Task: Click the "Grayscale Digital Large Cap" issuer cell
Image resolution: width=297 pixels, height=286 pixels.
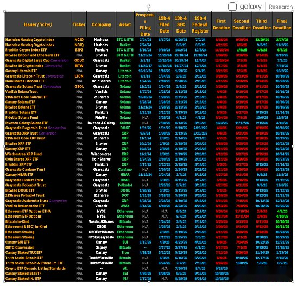Action: [x=37, y=61]
